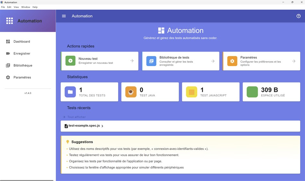Click the large dashboard icon beside Automation title
305x181 pixels.
coord(161,30)
